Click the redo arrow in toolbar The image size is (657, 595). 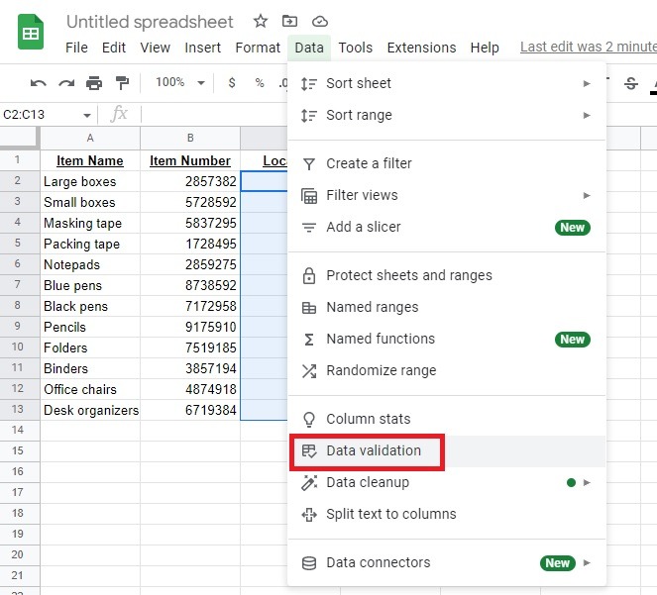point(66,83)
